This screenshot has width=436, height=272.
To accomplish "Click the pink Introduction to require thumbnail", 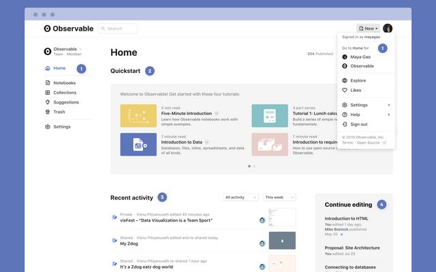I will click(270, 144).
